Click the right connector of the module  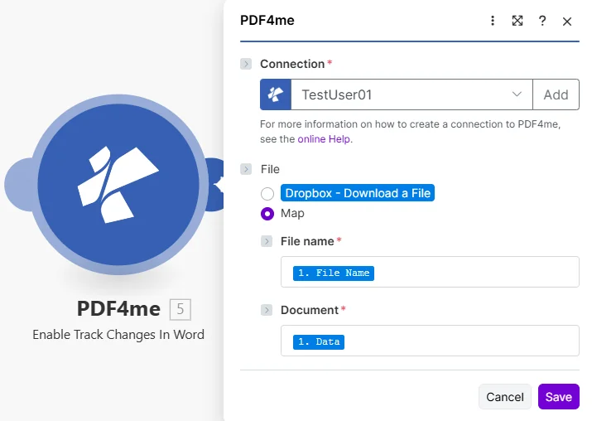pos(214,185)
